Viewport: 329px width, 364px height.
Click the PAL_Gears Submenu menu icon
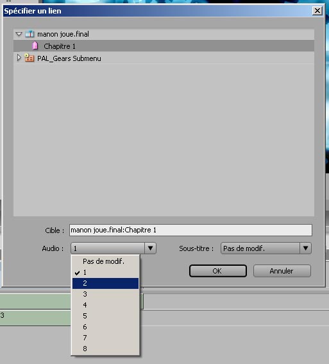click(30, 58)
